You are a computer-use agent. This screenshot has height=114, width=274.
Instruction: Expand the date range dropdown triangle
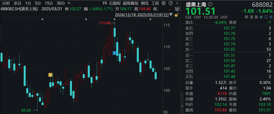(x=171, y=15)
